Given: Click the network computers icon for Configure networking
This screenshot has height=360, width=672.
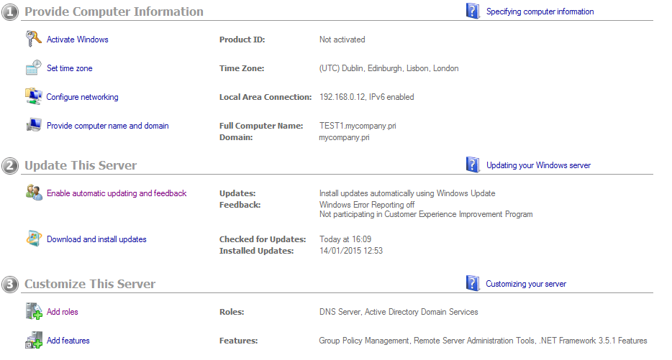Looking at the screenshot, I should coord(33,96).
